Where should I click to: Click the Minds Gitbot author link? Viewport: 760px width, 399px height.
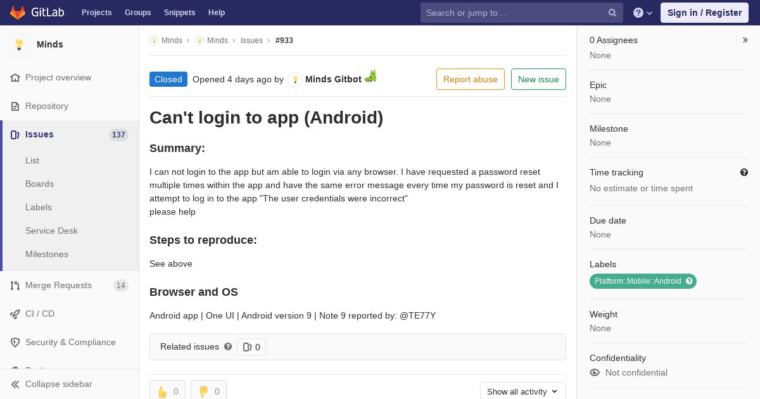coord(333,79)
